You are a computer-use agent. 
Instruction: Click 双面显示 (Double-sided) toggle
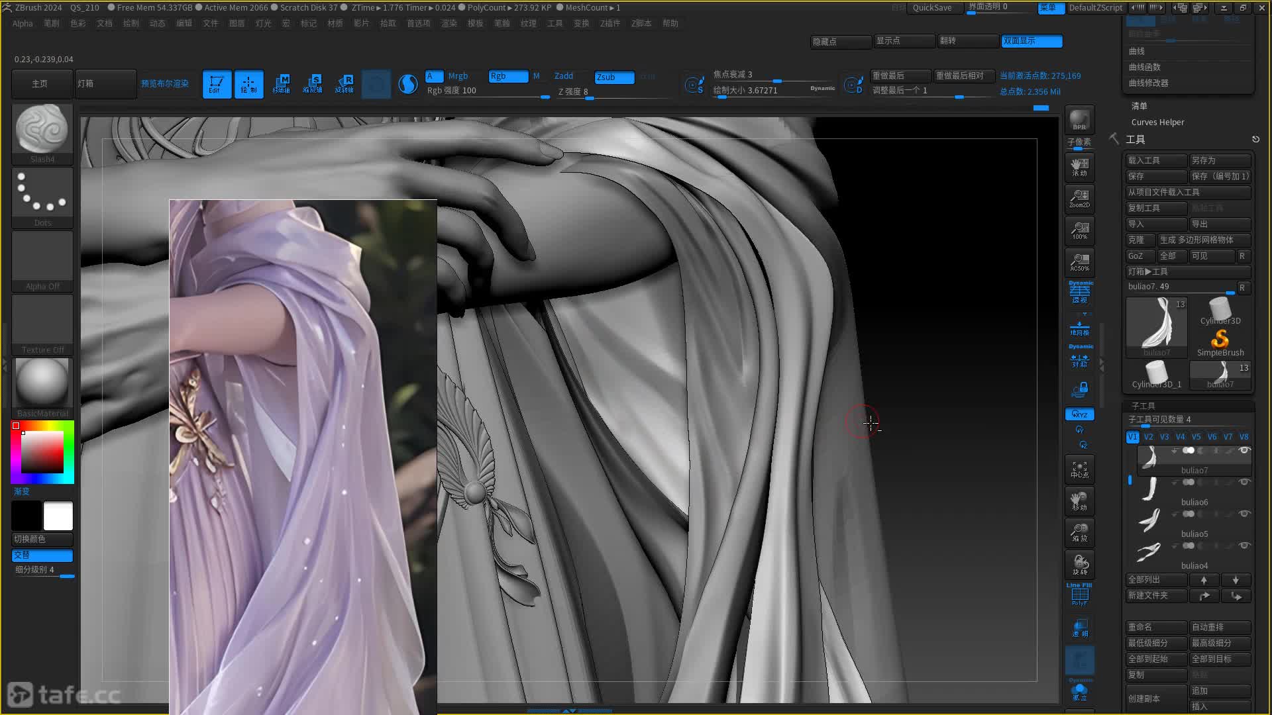pyautogui.click(x=1032, y=41)
